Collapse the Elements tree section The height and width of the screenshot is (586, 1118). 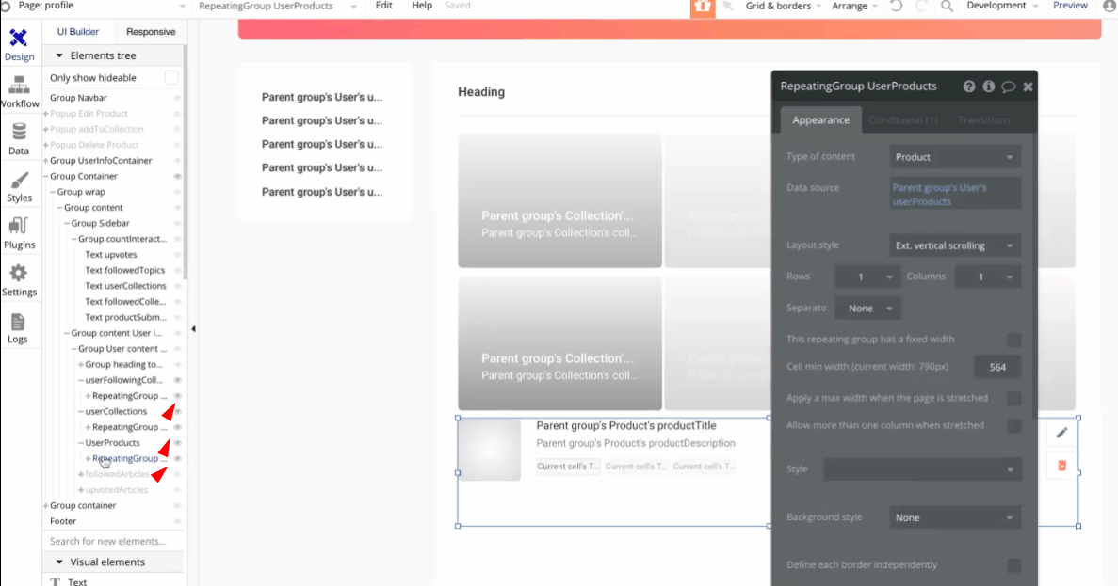click(x=59, y=55)
